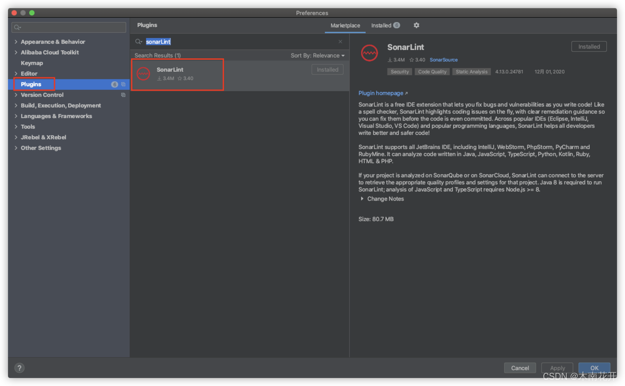This screenshot has height=386, width=625.
Task: Click the magnifier icon in plugin search
Action: point(139,42)
